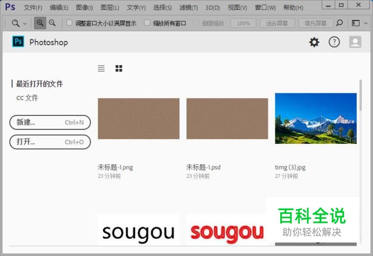Close the Photoshop window
This screenshot has width=373, height=256.
click(358, 5)
